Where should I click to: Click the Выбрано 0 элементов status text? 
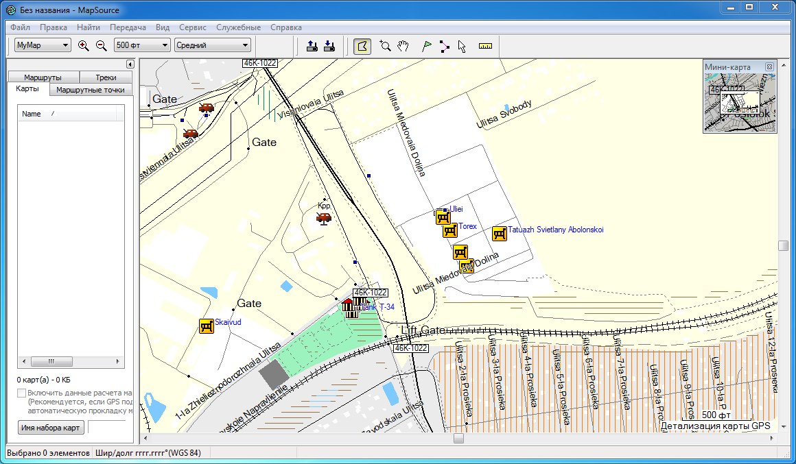(48, 453)
